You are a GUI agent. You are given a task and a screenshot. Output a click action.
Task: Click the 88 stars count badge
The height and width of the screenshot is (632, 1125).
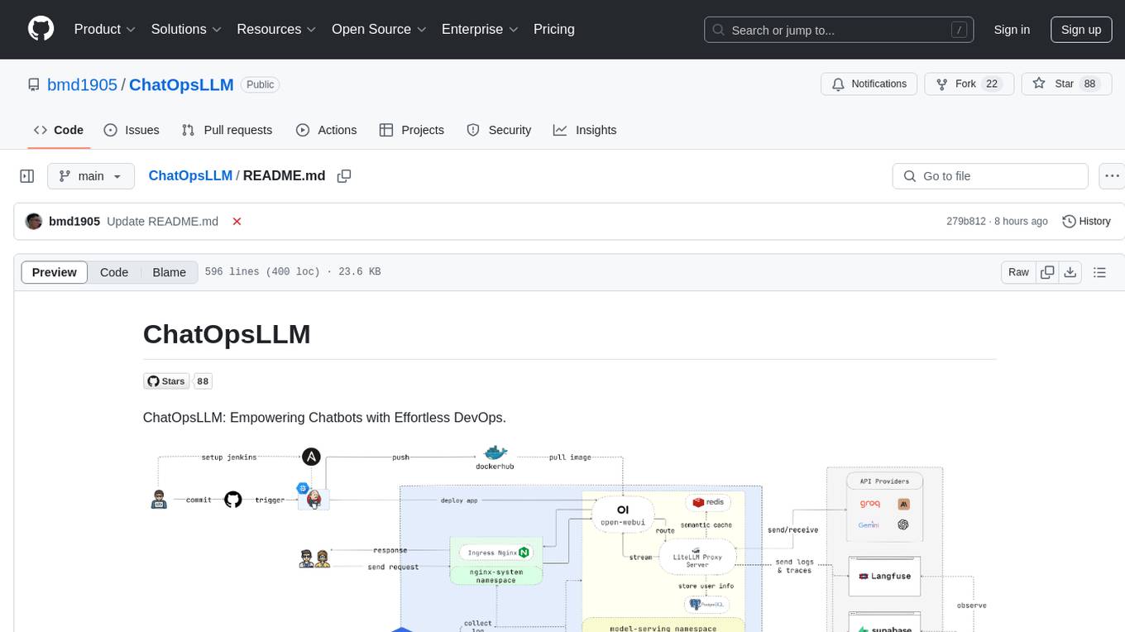click(203, 381)
